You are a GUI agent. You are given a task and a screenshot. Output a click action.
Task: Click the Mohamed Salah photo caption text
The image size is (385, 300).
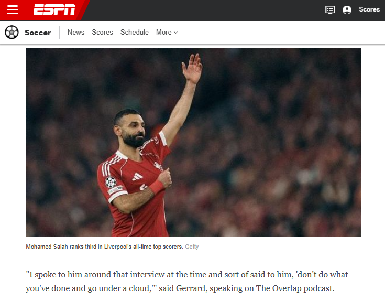click(104, 247)
